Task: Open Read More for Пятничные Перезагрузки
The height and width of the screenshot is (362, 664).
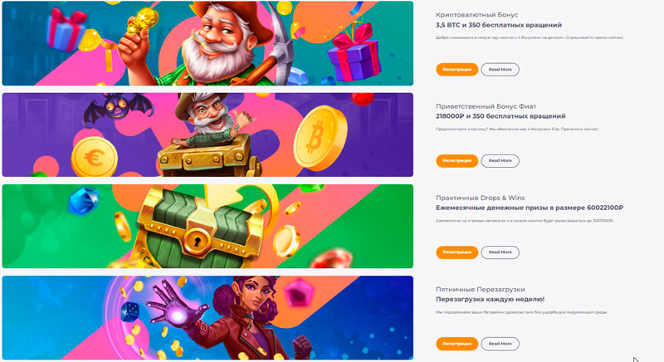Action: point(500,344)
